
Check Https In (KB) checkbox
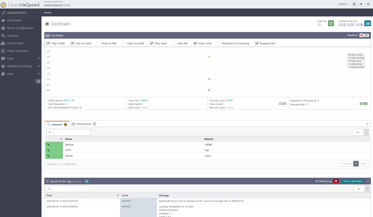click(99, 43)
